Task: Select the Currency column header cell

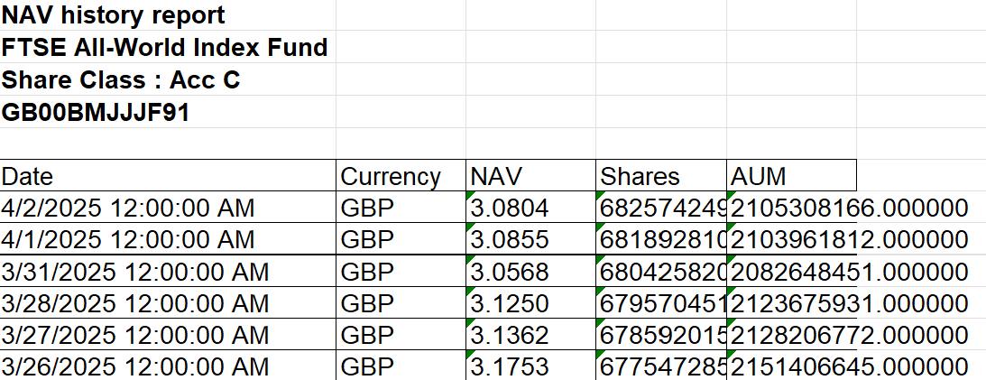Action: (401, 175)
